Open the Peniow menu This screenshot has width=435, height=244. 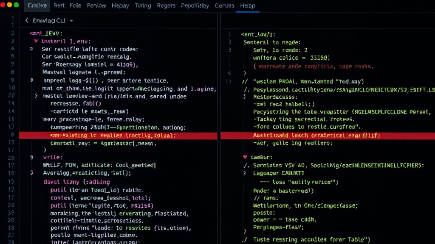[96, 6]
